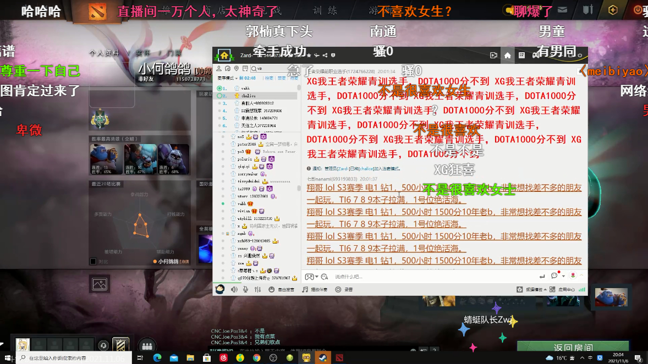The image size is (648, 364).
Task: Select the home icon in YY header
Action: point(508,56)
